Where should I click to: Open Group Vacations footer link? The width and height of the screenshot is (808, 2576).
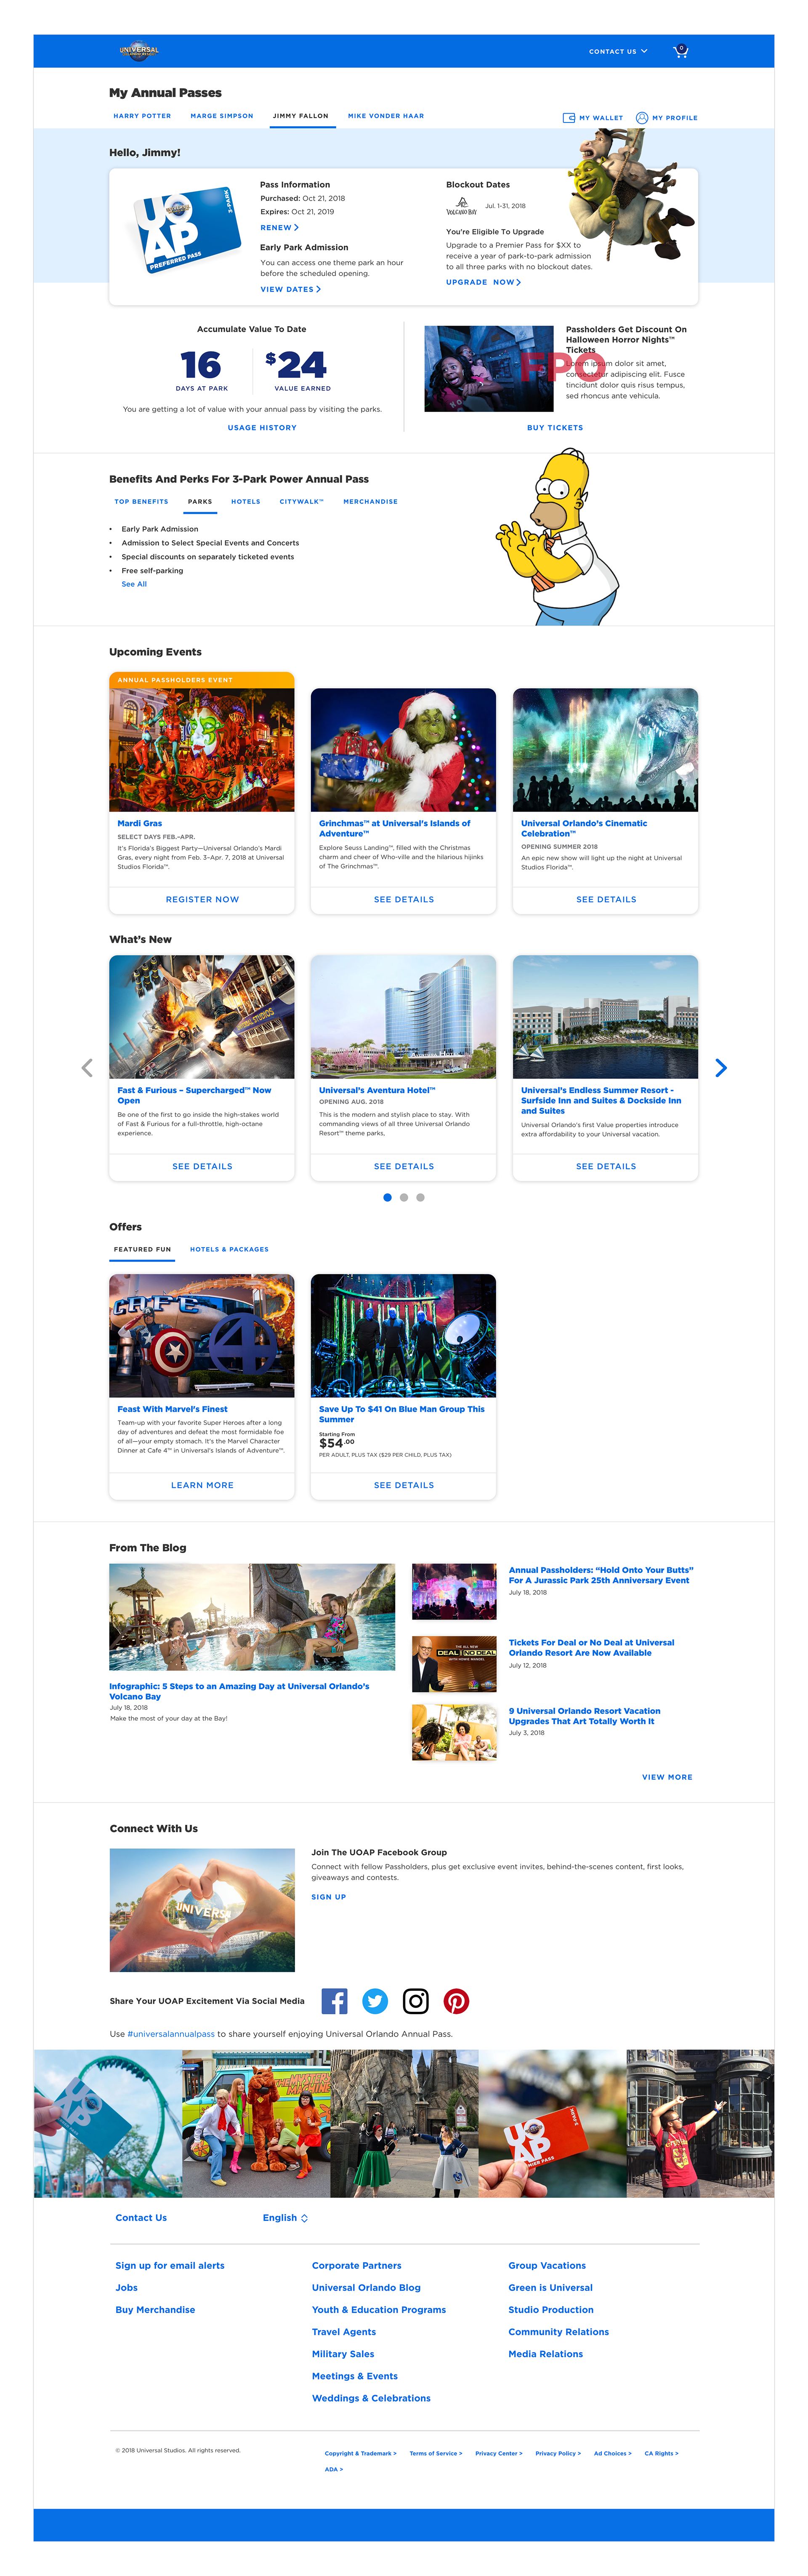pos(547,2266)
